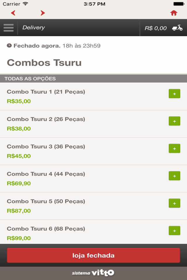
Task: Open the hamburger menu
Action: coord(8,28)
